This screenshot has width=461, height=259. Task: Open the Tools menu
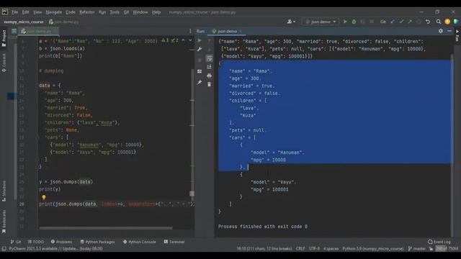pos(115,12)
